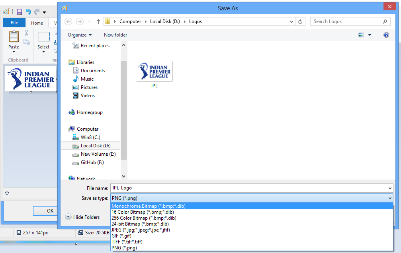401x253 pixels.
Task: Collapse the Save as type dropdown
Action: coord(389,198)
